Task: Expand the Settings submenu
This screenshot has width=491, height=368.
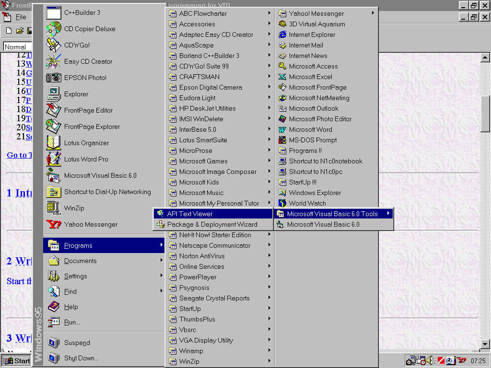Action: pyautogui.click(x=104, y=276)
